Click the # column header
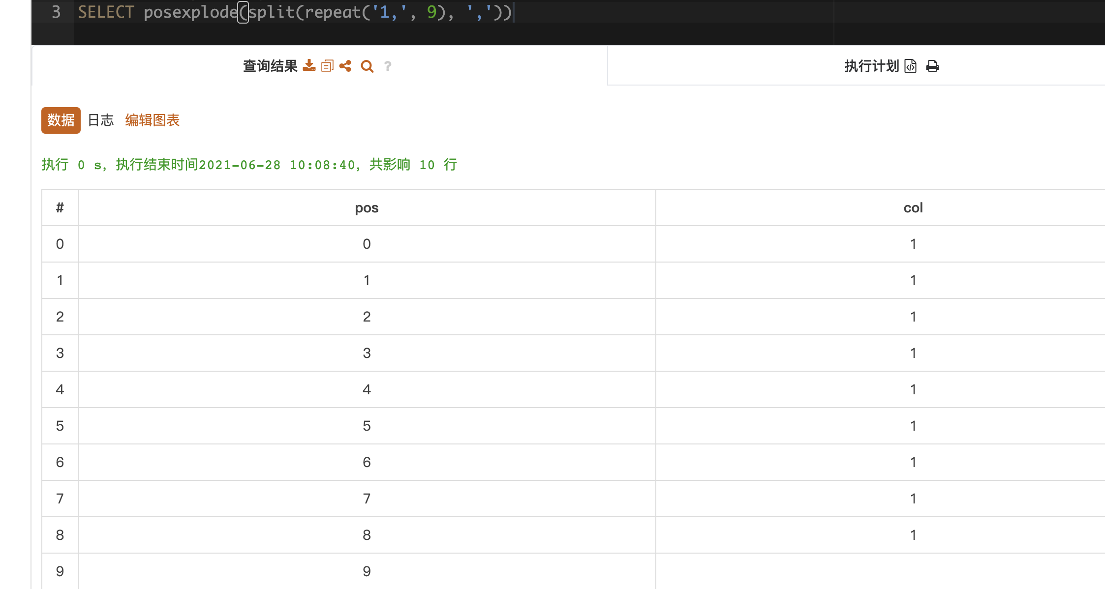Viewport: 1105px width, 589px height. tap(60, 207)
